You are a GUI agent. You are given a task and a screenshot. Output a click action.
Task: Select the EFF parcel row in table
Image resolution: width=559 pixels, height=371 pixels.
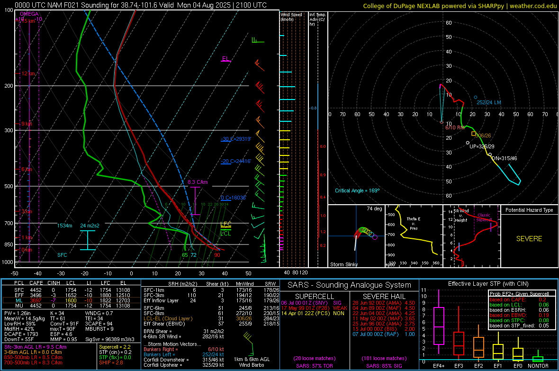tap(72, 295)
